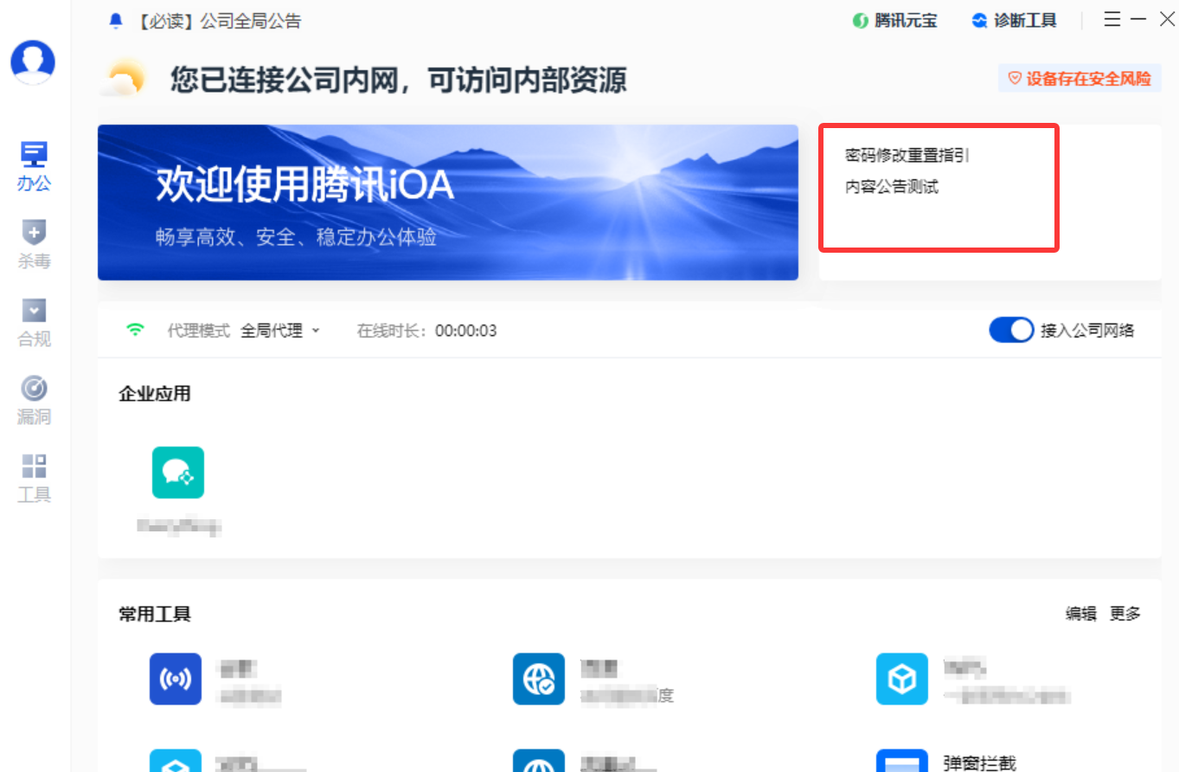Click the 腾讯元宝 green logo icon
Image resolution: width=1179 pixels, height=772 pixels.
coord(860,21)
